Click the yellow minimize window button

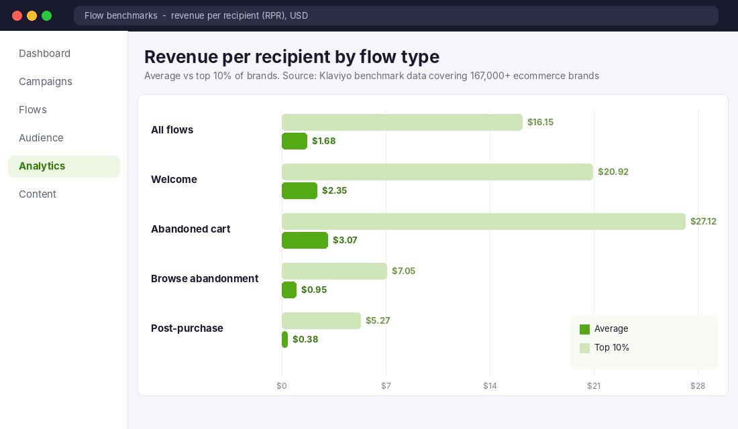[x=32, y=15]
